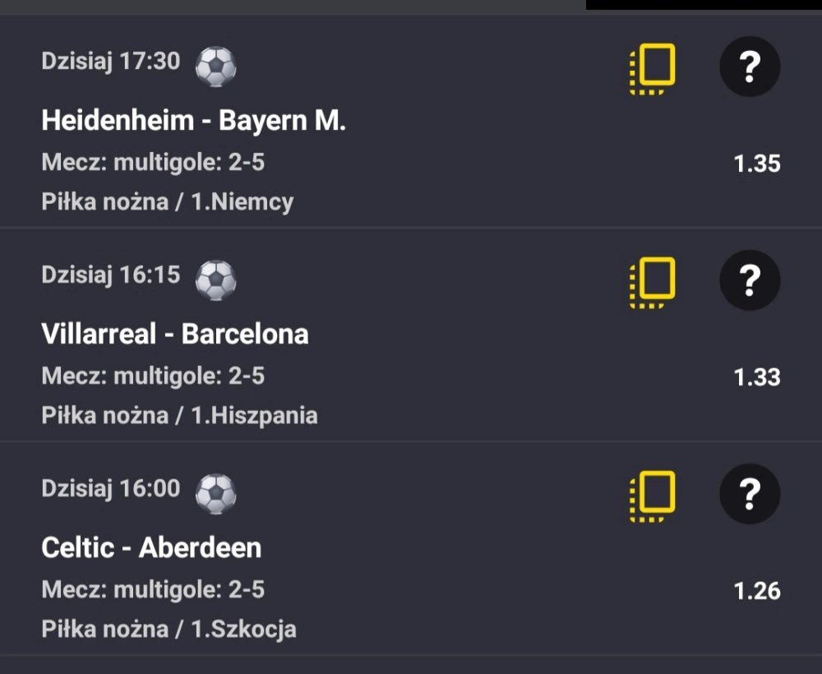Copy the Celtic - Aberdeen bet selection
The image size is (822, 674).
tap(653, 495)
